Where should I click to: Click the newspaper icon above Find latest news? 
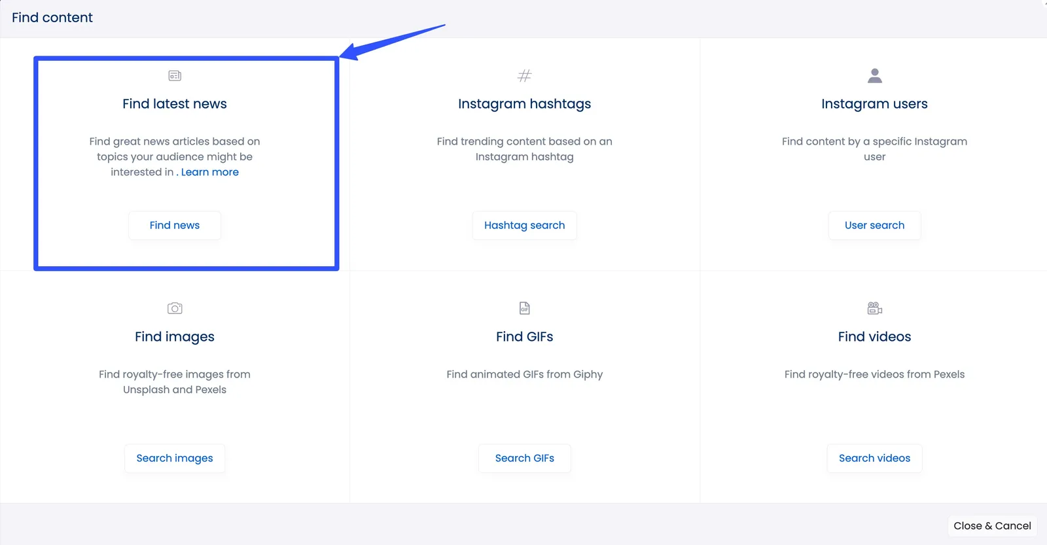174,75
